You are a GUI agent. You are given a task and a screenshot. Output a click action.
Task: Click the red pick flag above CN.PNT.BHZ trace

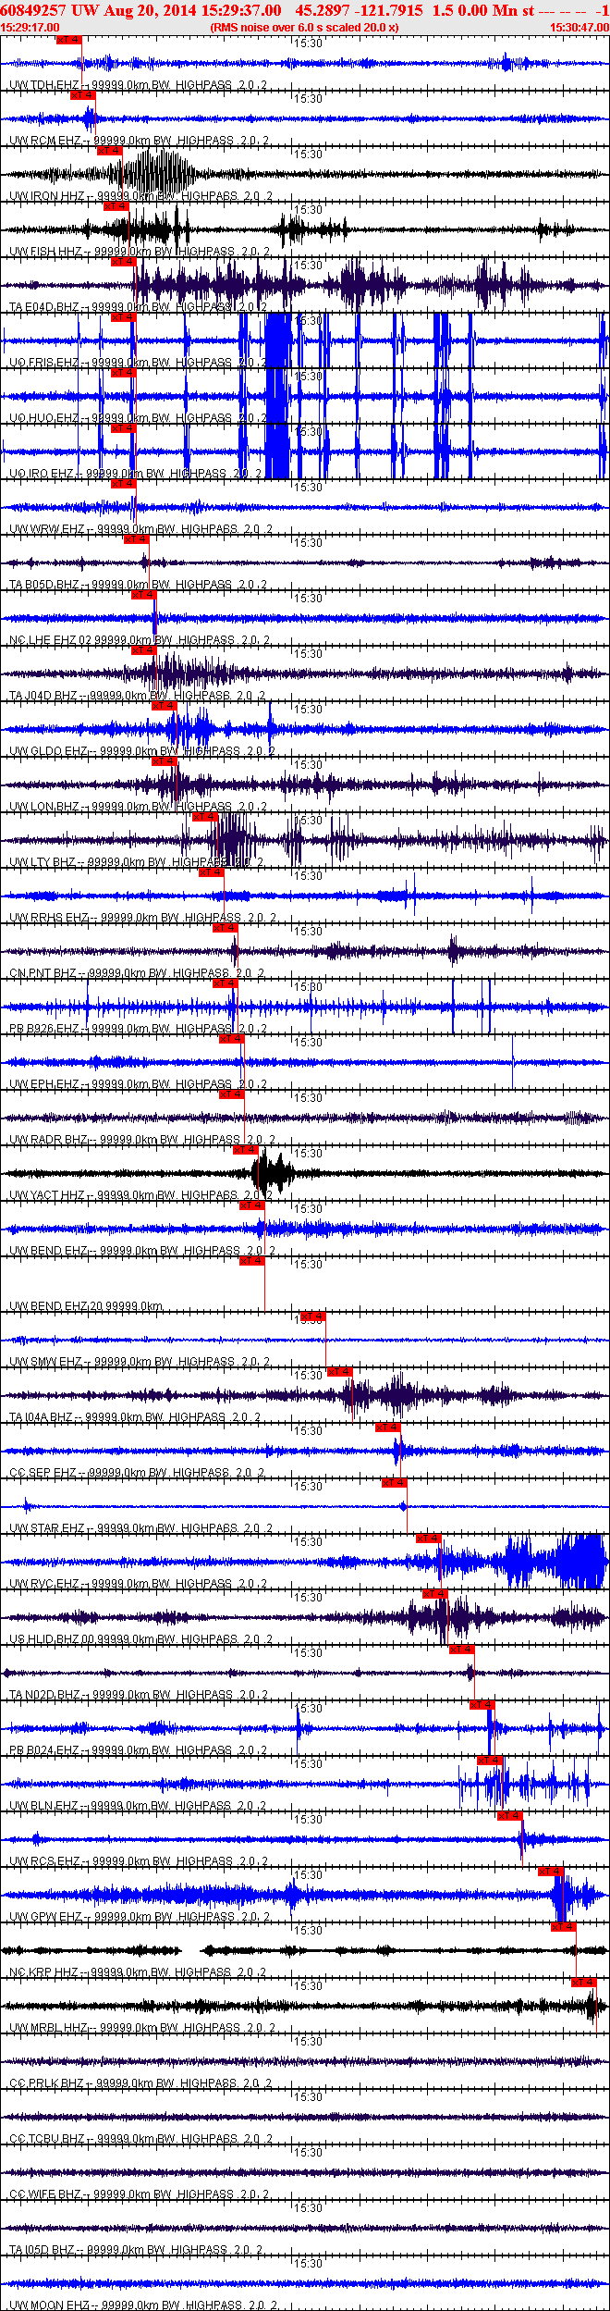(x=225, y=928)
